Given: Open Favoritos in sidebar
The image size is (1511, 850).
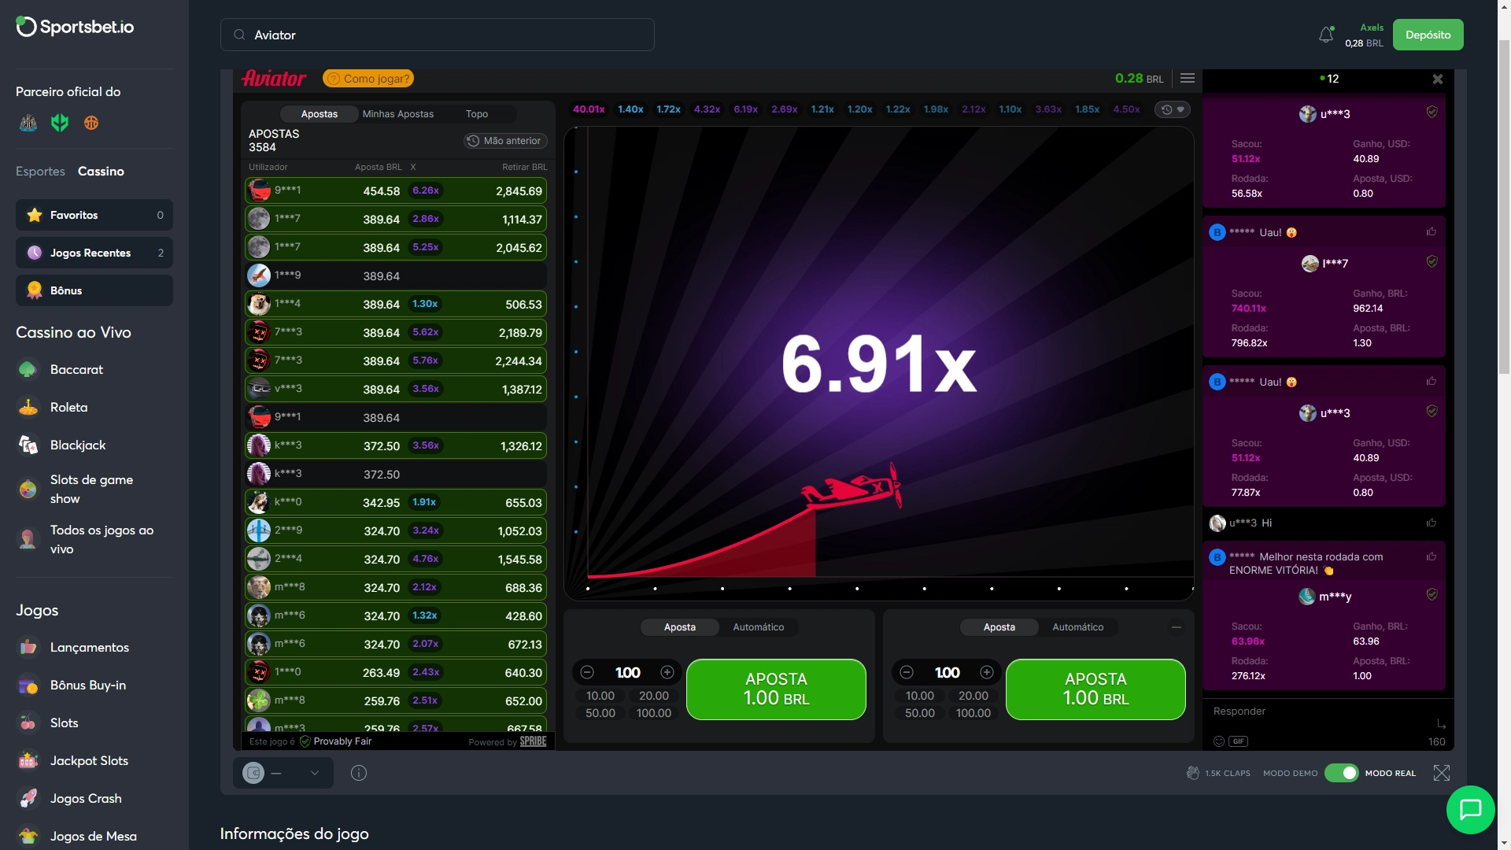Looking at the screenshot, I should (x=94, y=215).
